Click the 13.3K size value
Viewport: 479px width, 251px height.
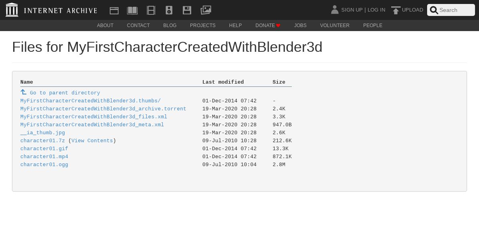(x=281, y=149)
